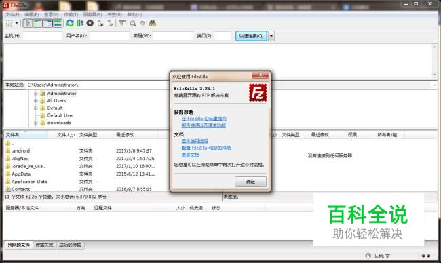Close the 欢迎使用 FileZilla dialog
441x263 pixels.
[x=261, y=75]
